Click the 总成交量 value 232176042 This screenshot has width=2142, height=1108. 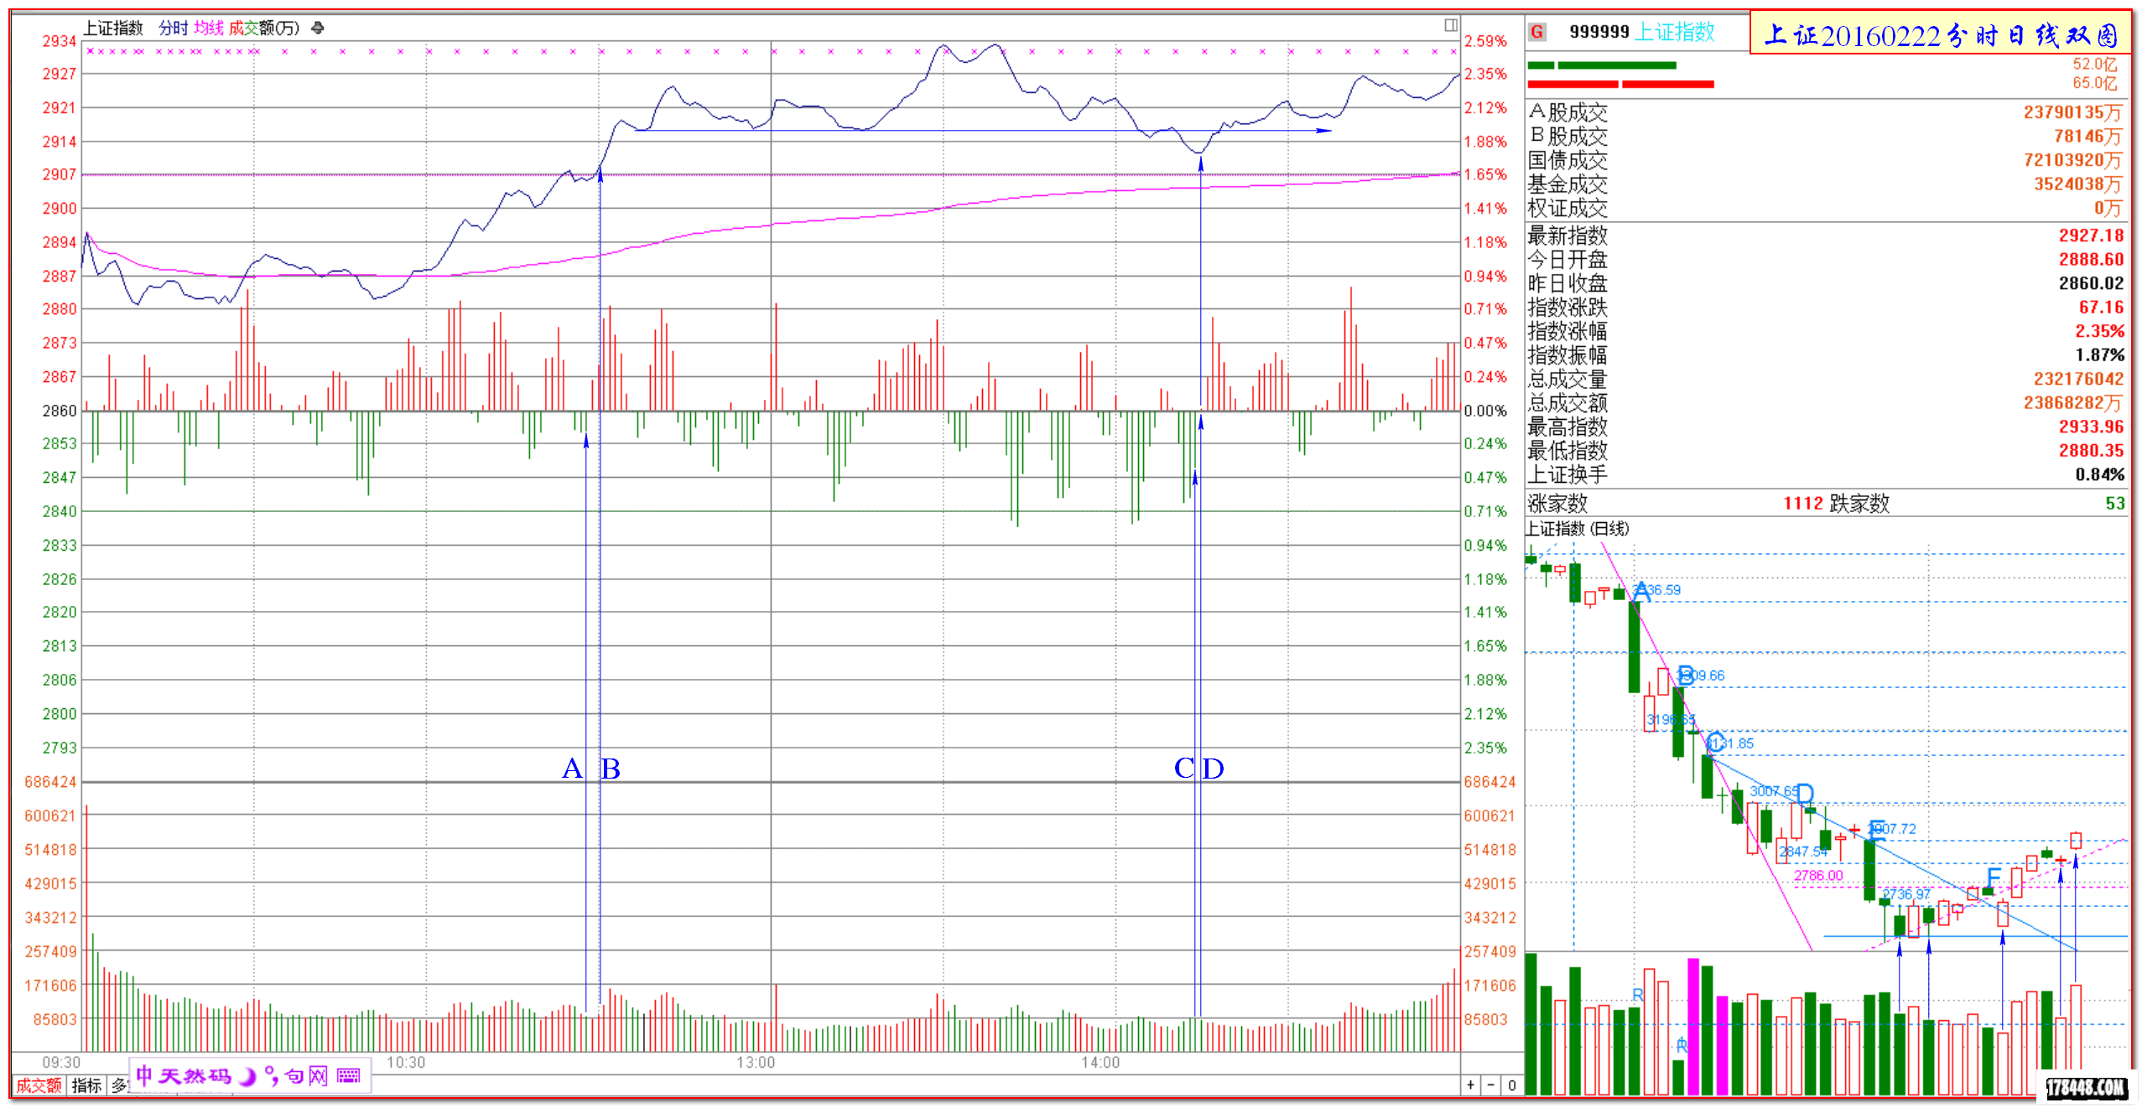click(2077, 379)
